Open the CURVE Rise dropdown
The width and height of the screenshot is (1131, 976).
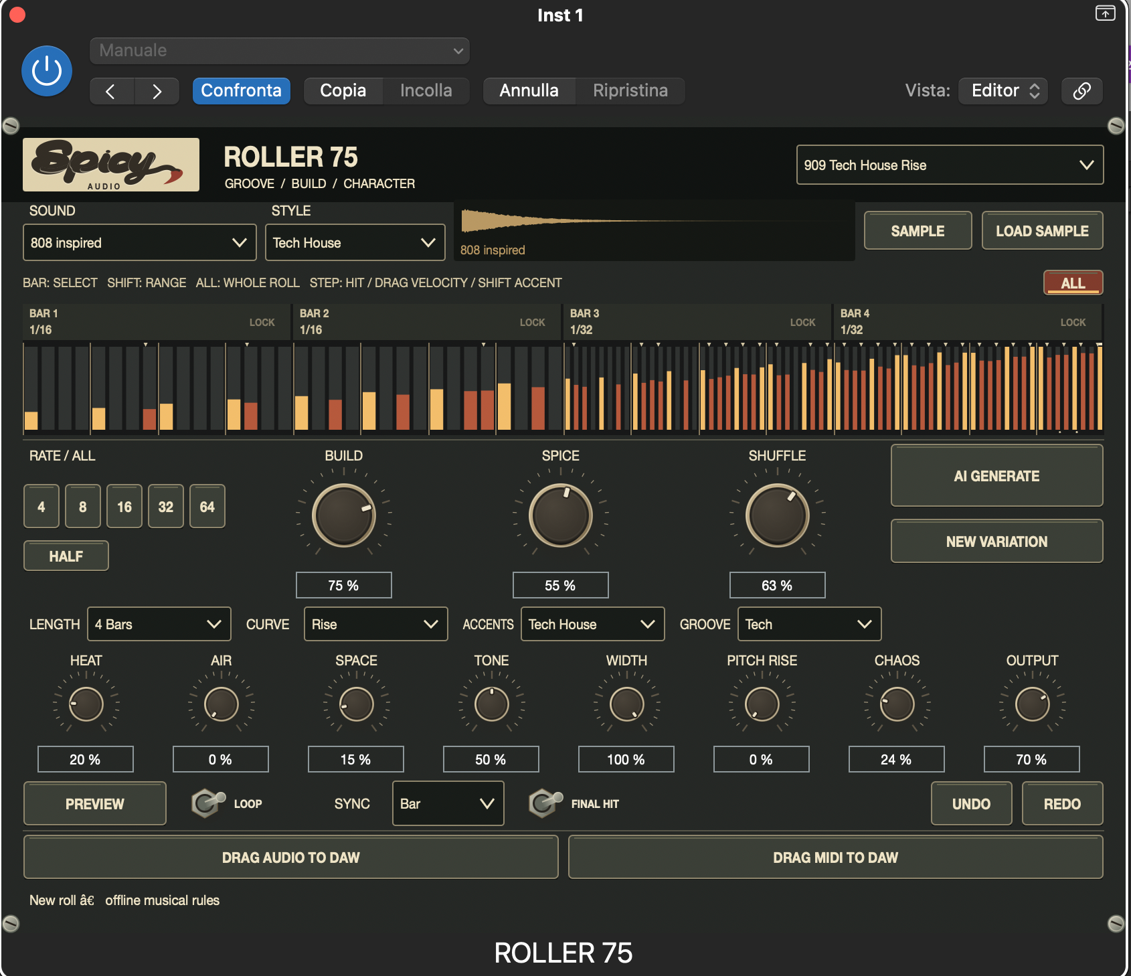click(375, 624)
